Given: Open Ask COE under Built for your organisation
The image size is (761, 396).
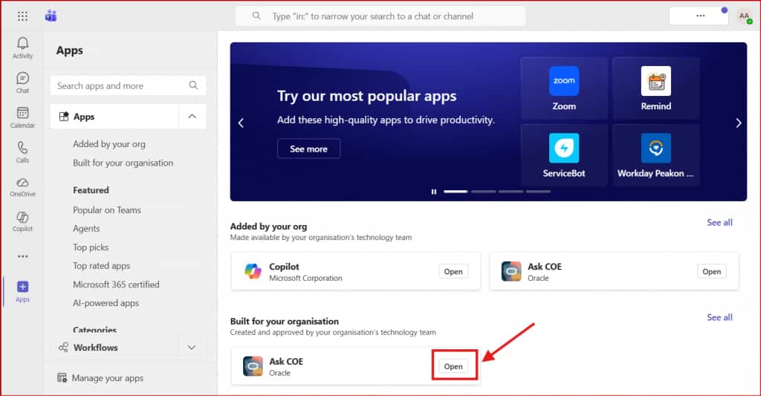Looking at the screenshot, I should 453,366.
